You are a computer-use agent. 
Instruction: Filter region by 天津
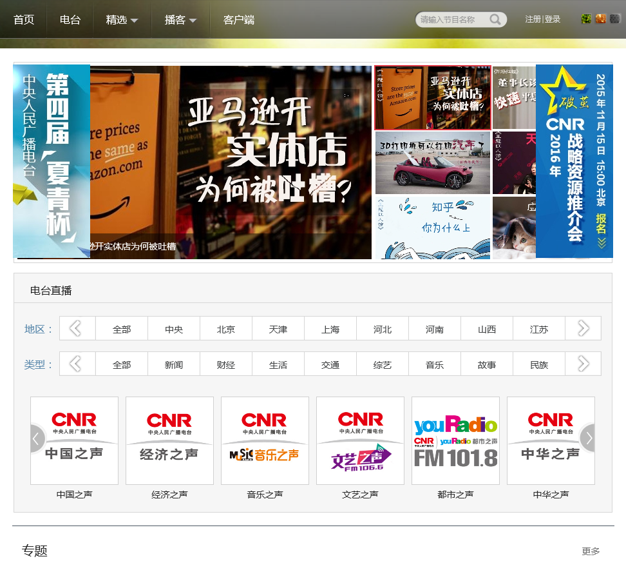coord(278,329)
